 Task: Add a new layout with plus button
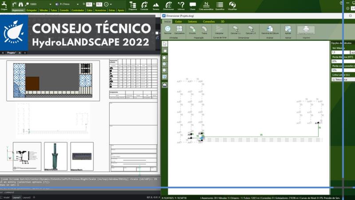pyautogui.click(x=34, y=197)
